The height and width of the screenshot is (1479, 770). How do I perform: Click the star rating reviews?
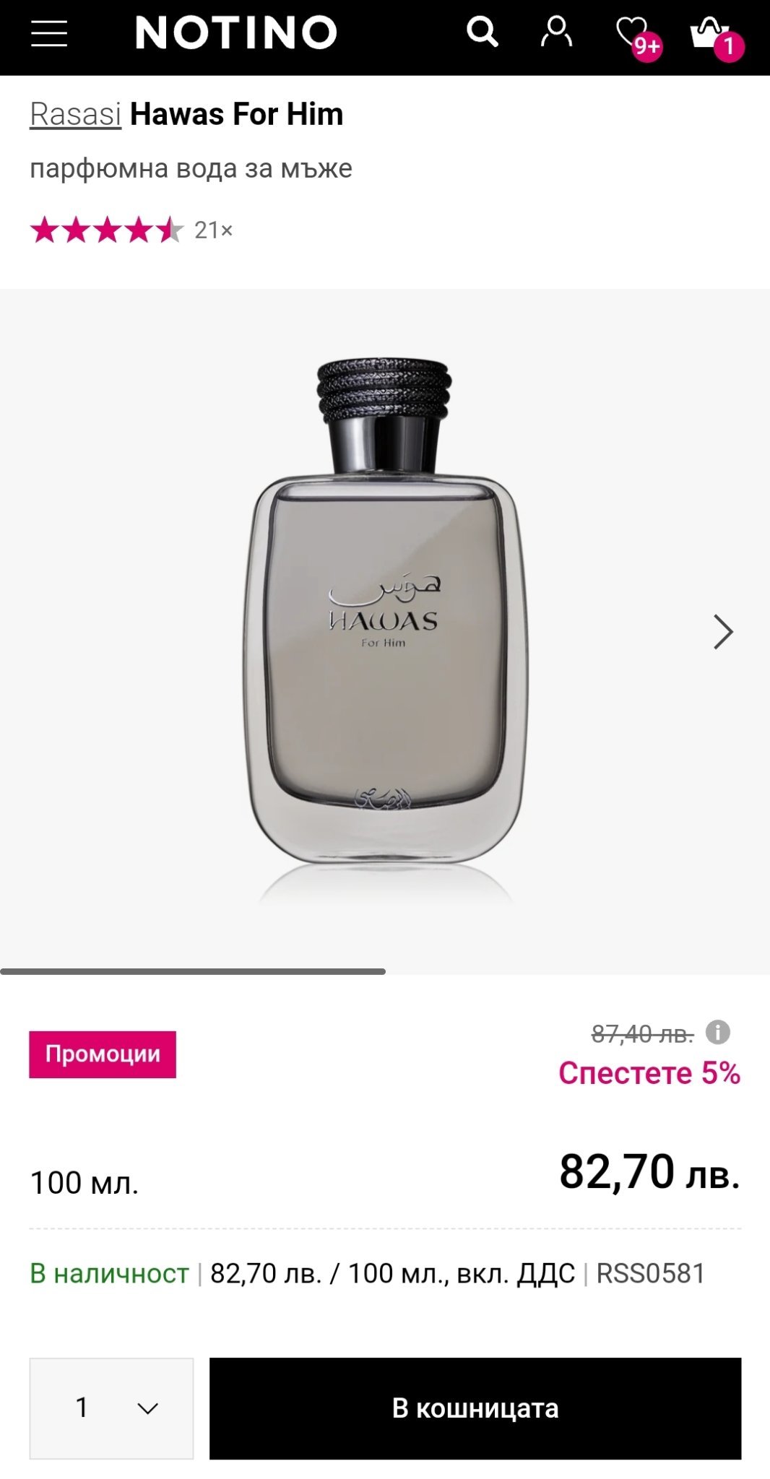click(107, 230)
